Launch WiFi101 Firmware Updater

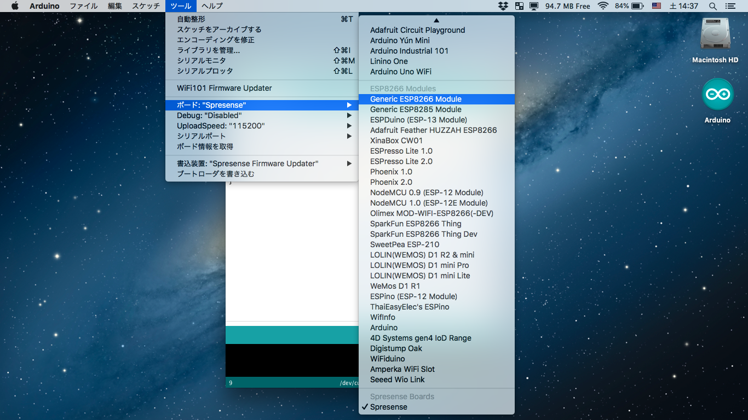click(x=262, y=88)
